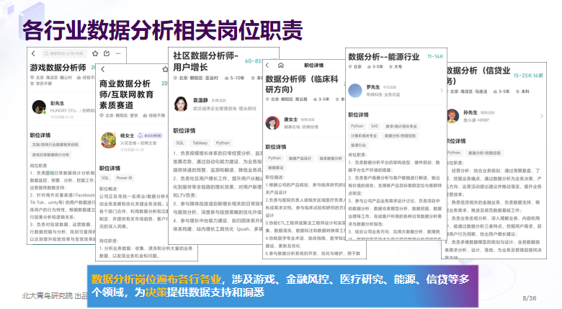
Task: Click the 8/36 page number
Action: 530,298
